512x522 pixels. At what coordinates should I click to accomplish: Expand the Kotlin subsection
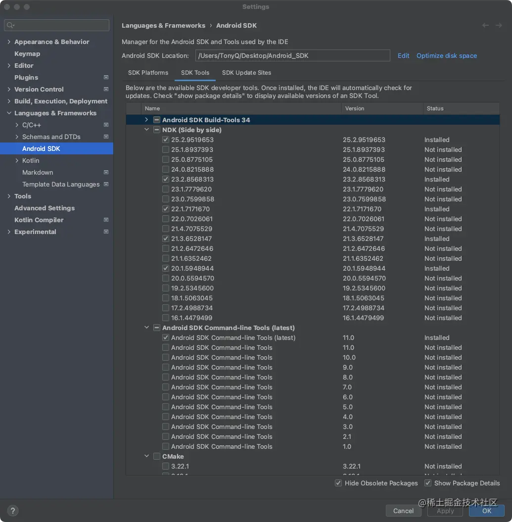(17, 160)
